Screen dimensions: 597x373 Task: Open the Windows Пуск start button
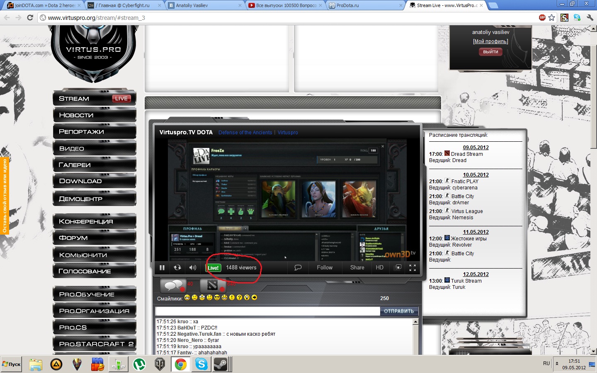(11, 364)
